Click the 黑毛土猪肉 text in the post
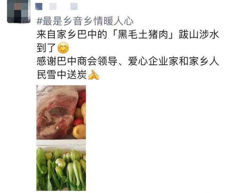Viewport: 229px width, 193px height. coord(143,35)
